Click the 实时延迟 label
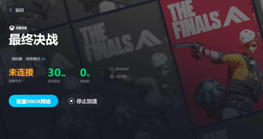Screen dimensions: 263x139 click(54, 81)
